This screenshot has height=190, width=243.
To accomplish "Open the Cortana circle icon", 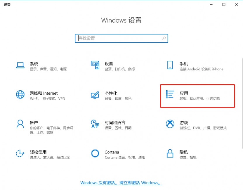I will pyautogui.click(x=95, y=153).
